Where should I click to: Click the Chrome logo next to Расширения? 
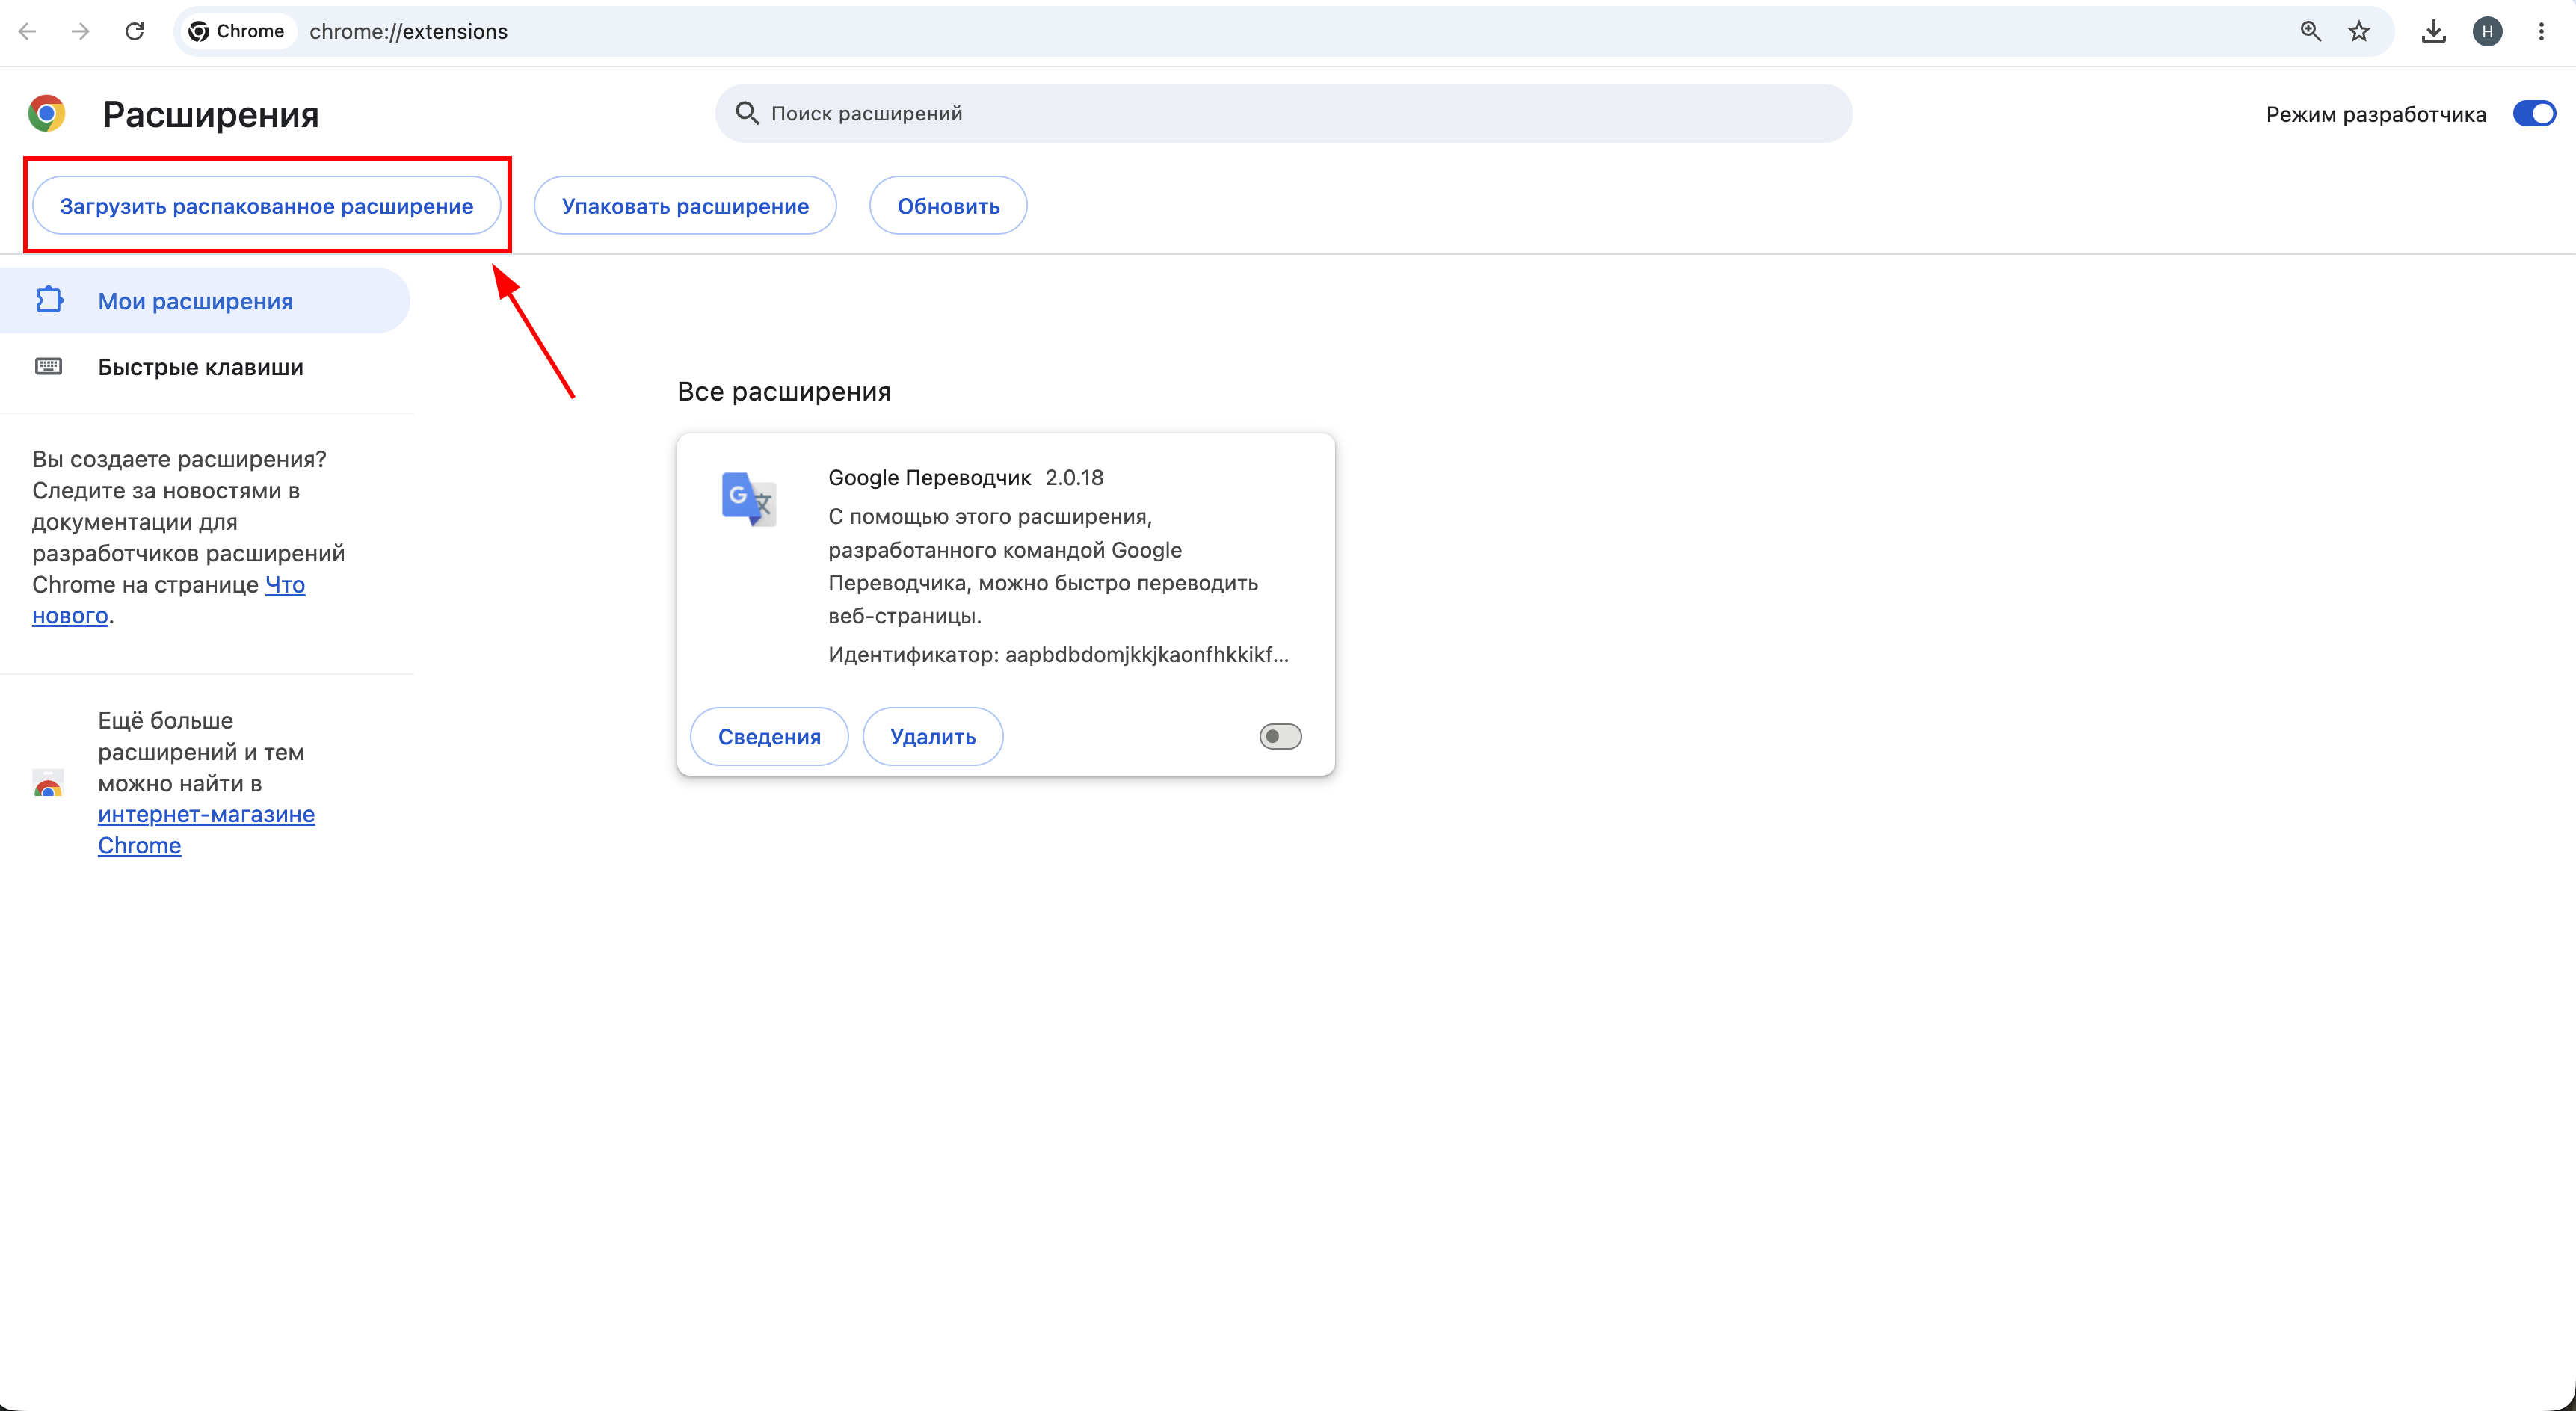[x=46, y=113]
